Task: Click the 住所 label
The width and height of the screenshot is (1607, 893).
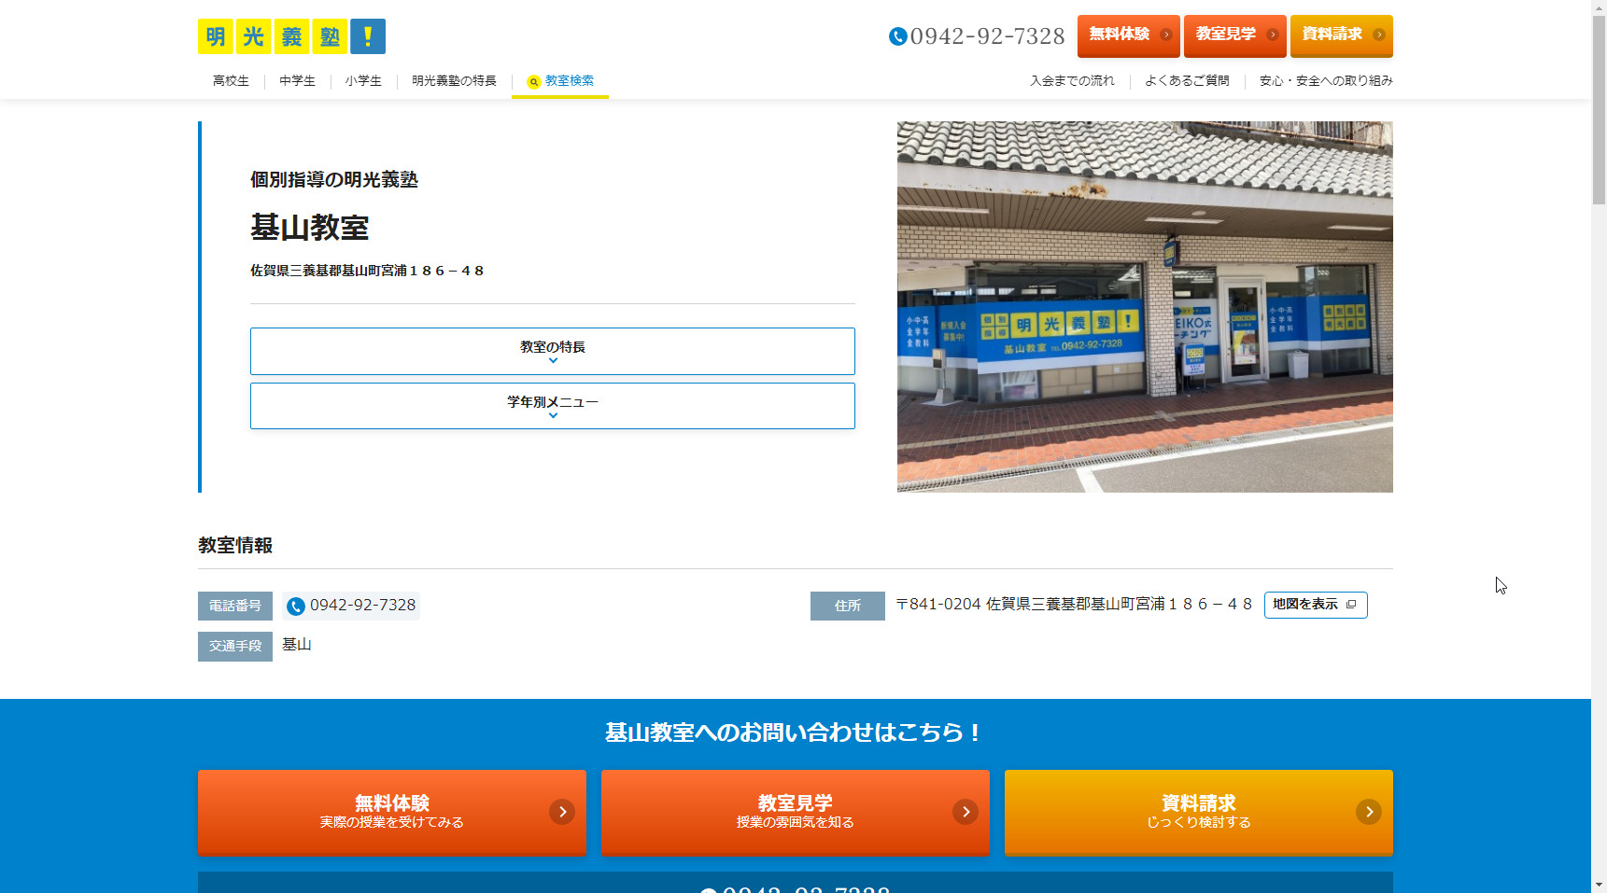Action: pos(848,607)
